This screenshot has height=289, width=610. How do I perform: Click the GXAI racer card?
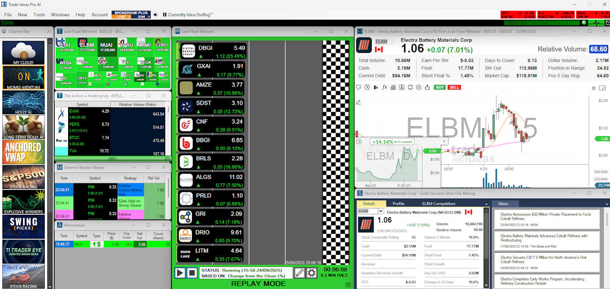point(211,70)
